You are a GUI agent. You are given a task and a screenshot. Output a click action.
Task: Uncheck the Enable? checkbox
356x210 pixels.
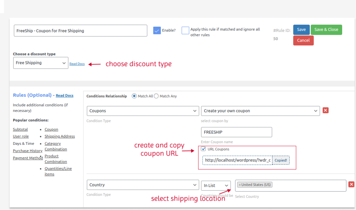(157, 30)
